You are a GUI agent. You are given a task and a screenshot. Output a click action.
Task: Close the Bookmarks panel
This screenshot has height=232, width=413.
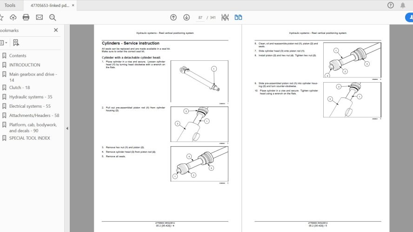[56, 30]
